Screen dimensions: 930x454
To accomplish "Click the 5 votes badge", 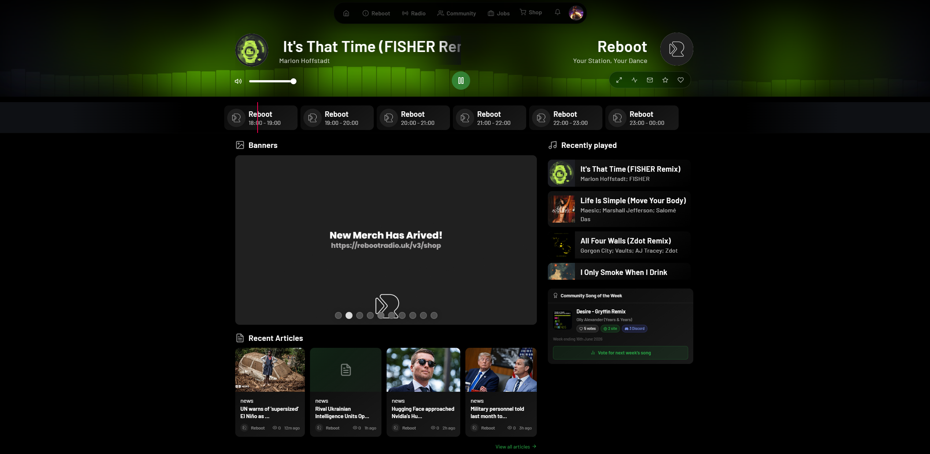I will tap(587, 328).
